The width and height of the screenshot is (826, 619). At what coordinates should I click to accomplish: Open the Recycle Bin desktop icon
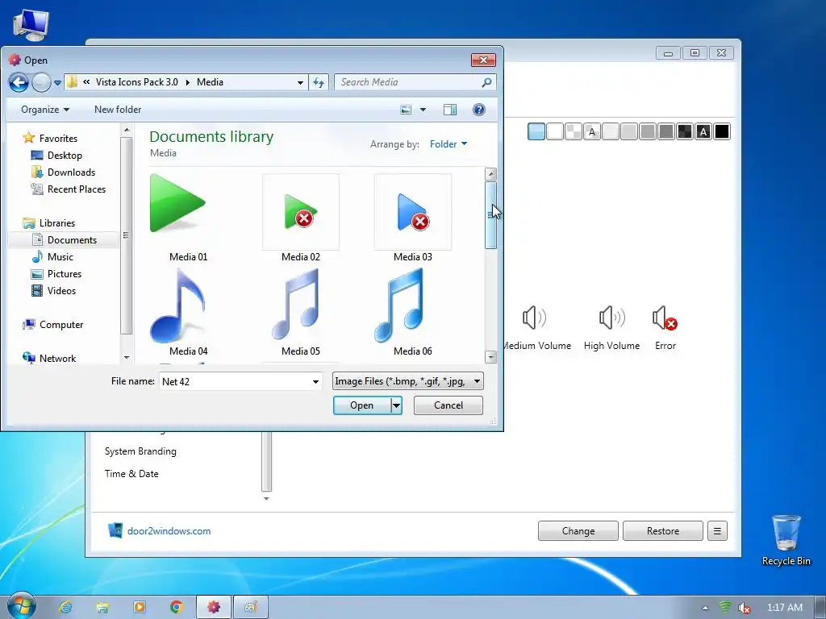coord(786,541)
